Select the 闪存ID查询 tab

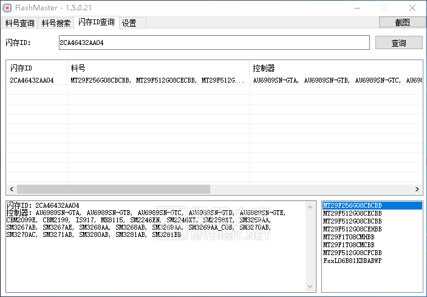[x=97, y=22]
